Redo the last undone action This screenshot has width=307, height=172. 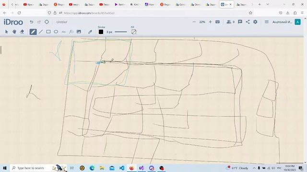(x=39, y=22)
